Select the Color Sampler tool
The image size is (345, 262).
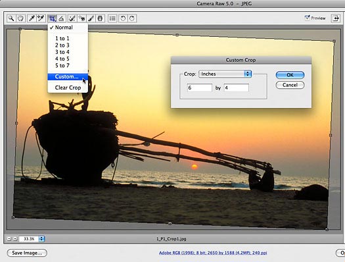(41, 18)
